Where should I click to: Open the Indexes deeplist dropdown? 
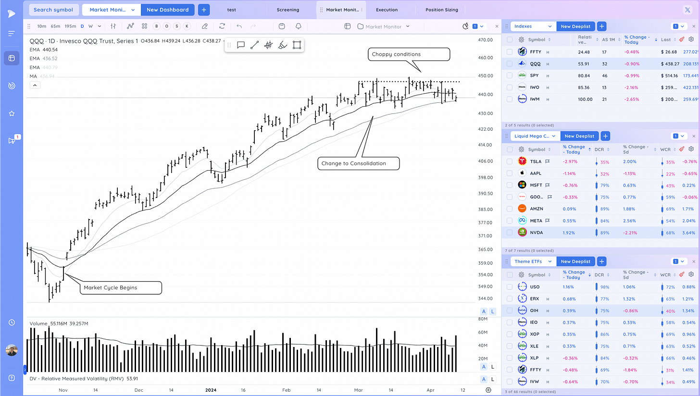[x=533, y=26]
